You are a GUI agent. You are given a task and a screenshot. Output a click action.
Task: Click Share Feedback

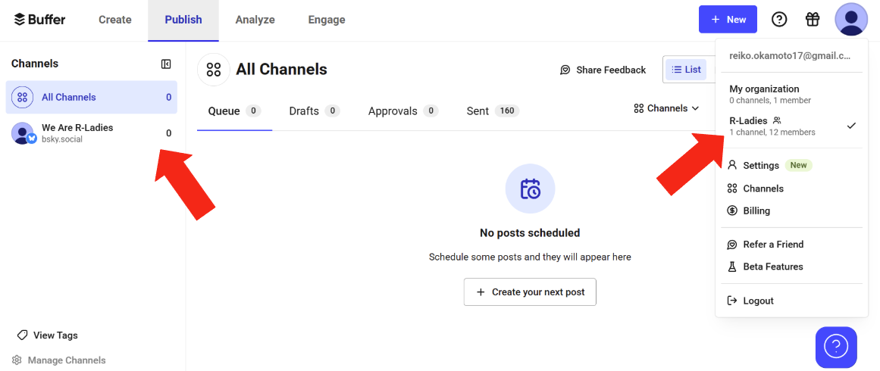(603, 70)
